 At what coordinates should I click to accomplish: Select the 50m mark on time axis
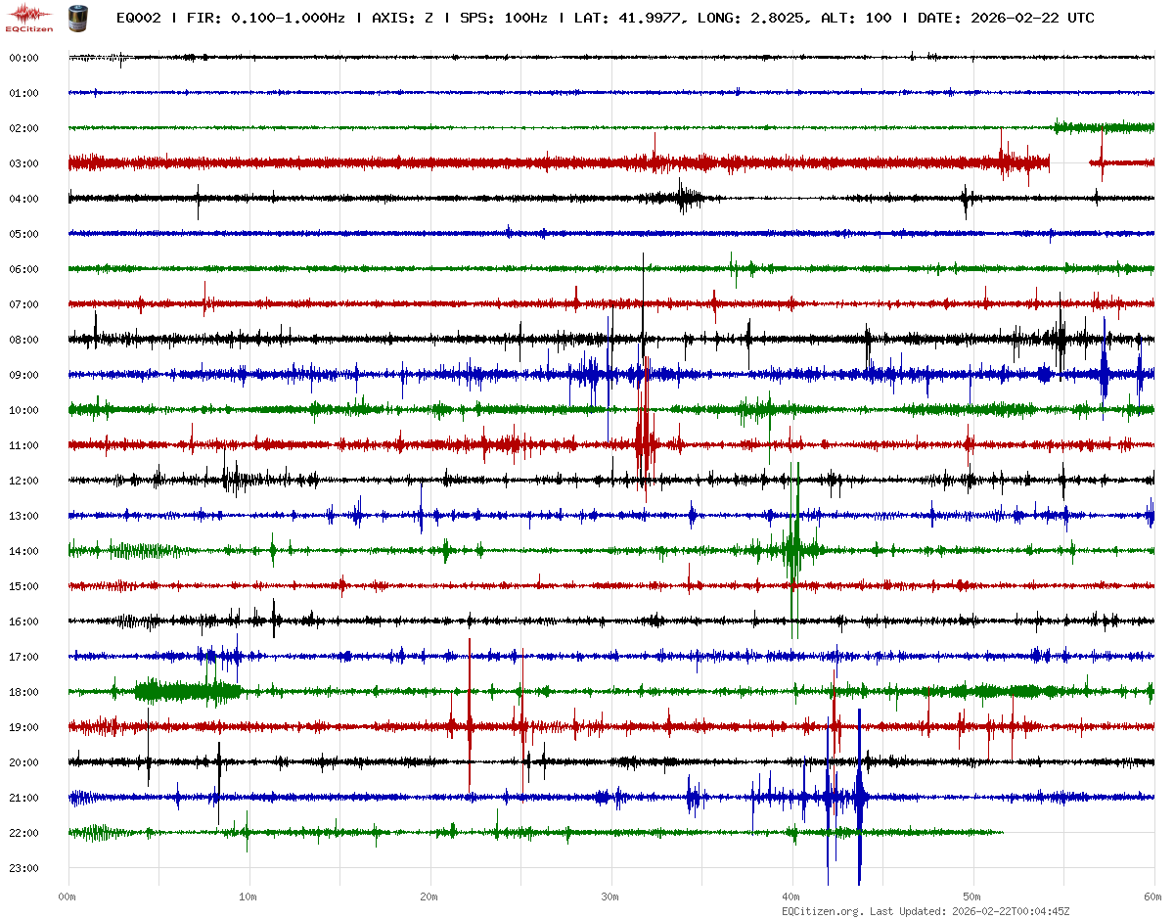[972, 897]
